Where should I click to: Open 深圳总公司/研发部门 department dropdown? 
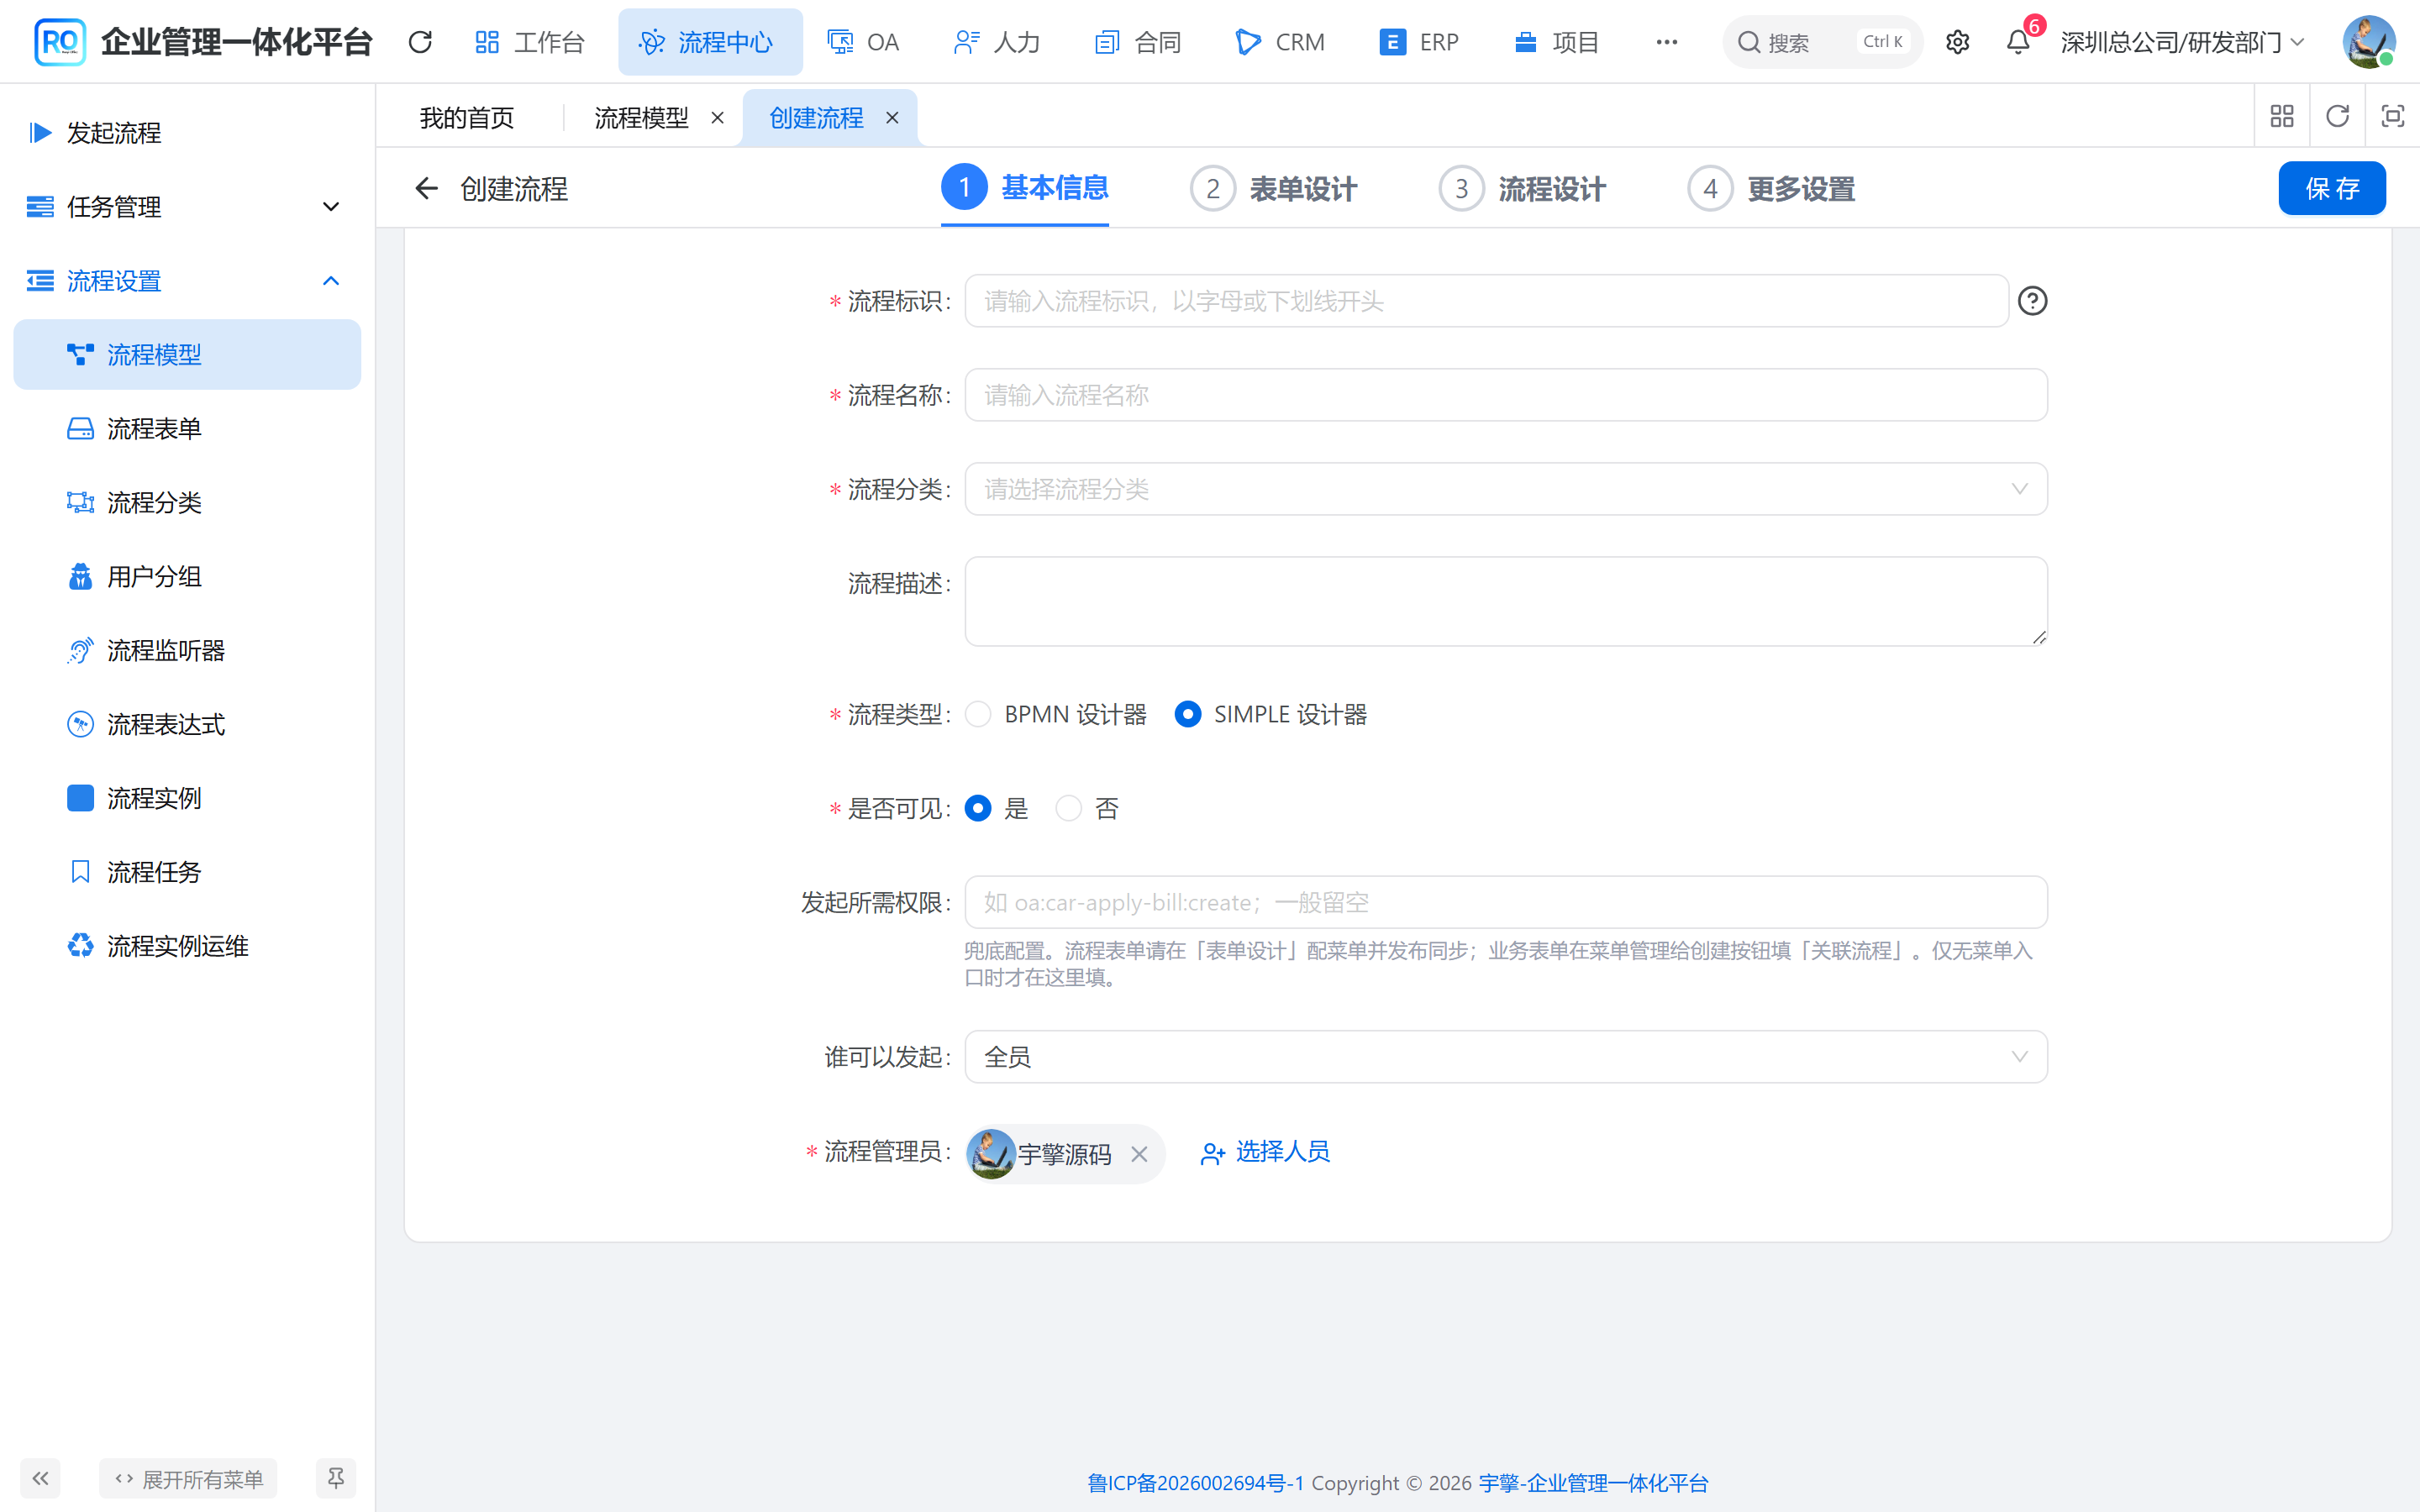[x=2183, y=42]
